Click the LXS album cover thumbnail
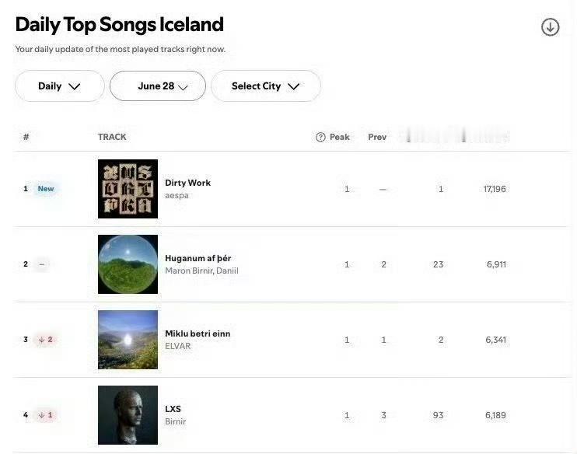 click(128, 415)
